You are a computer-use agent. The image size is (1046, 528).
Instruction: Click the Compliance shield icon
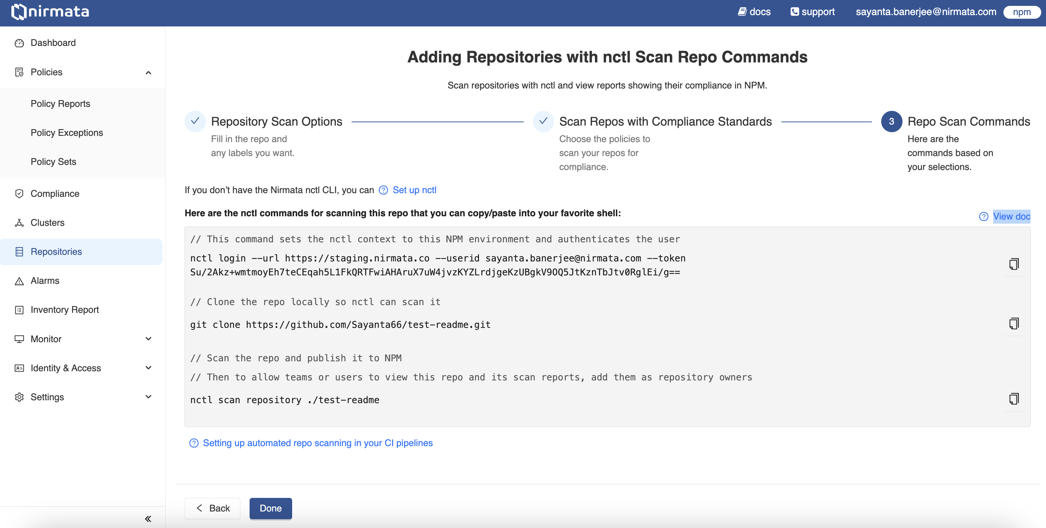[19, 194]
